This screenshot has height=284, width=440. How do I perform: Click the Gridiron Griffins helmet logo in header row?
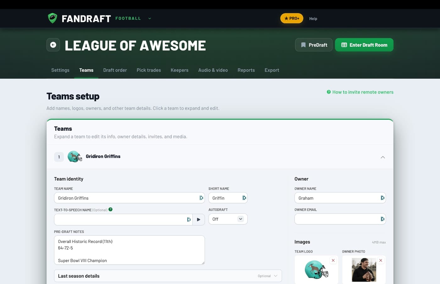pyautogui.click(x=75, y=156)
